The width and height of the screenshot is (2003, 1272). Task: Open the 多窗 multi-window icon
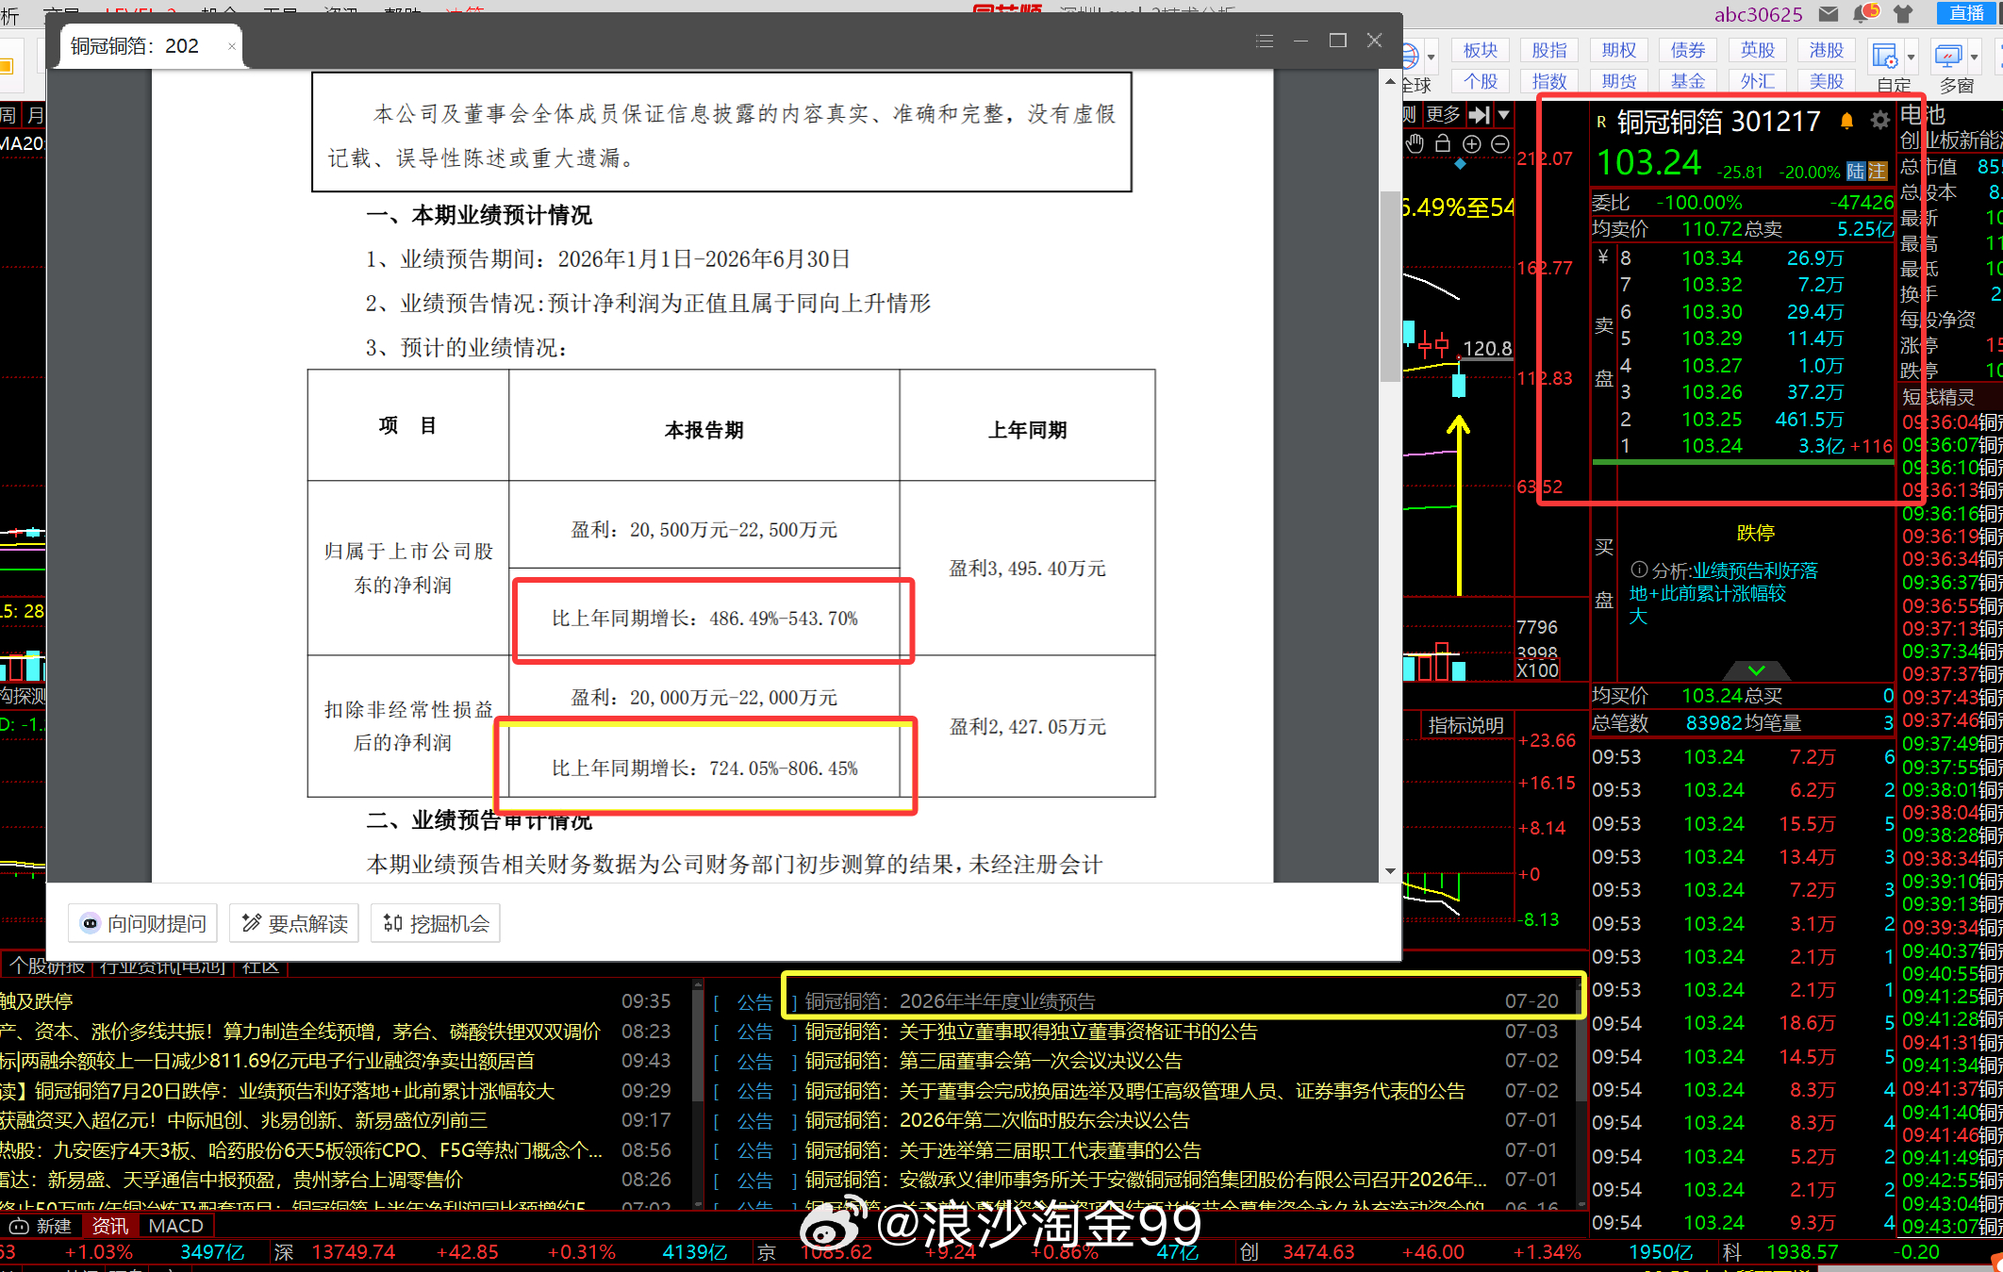pyautogui.click(x=1948, y=57)
